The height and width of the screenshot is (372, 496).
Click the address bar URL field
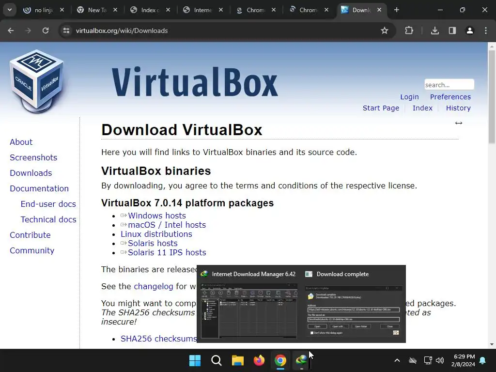pyautogui.click(x=221, y=31)
